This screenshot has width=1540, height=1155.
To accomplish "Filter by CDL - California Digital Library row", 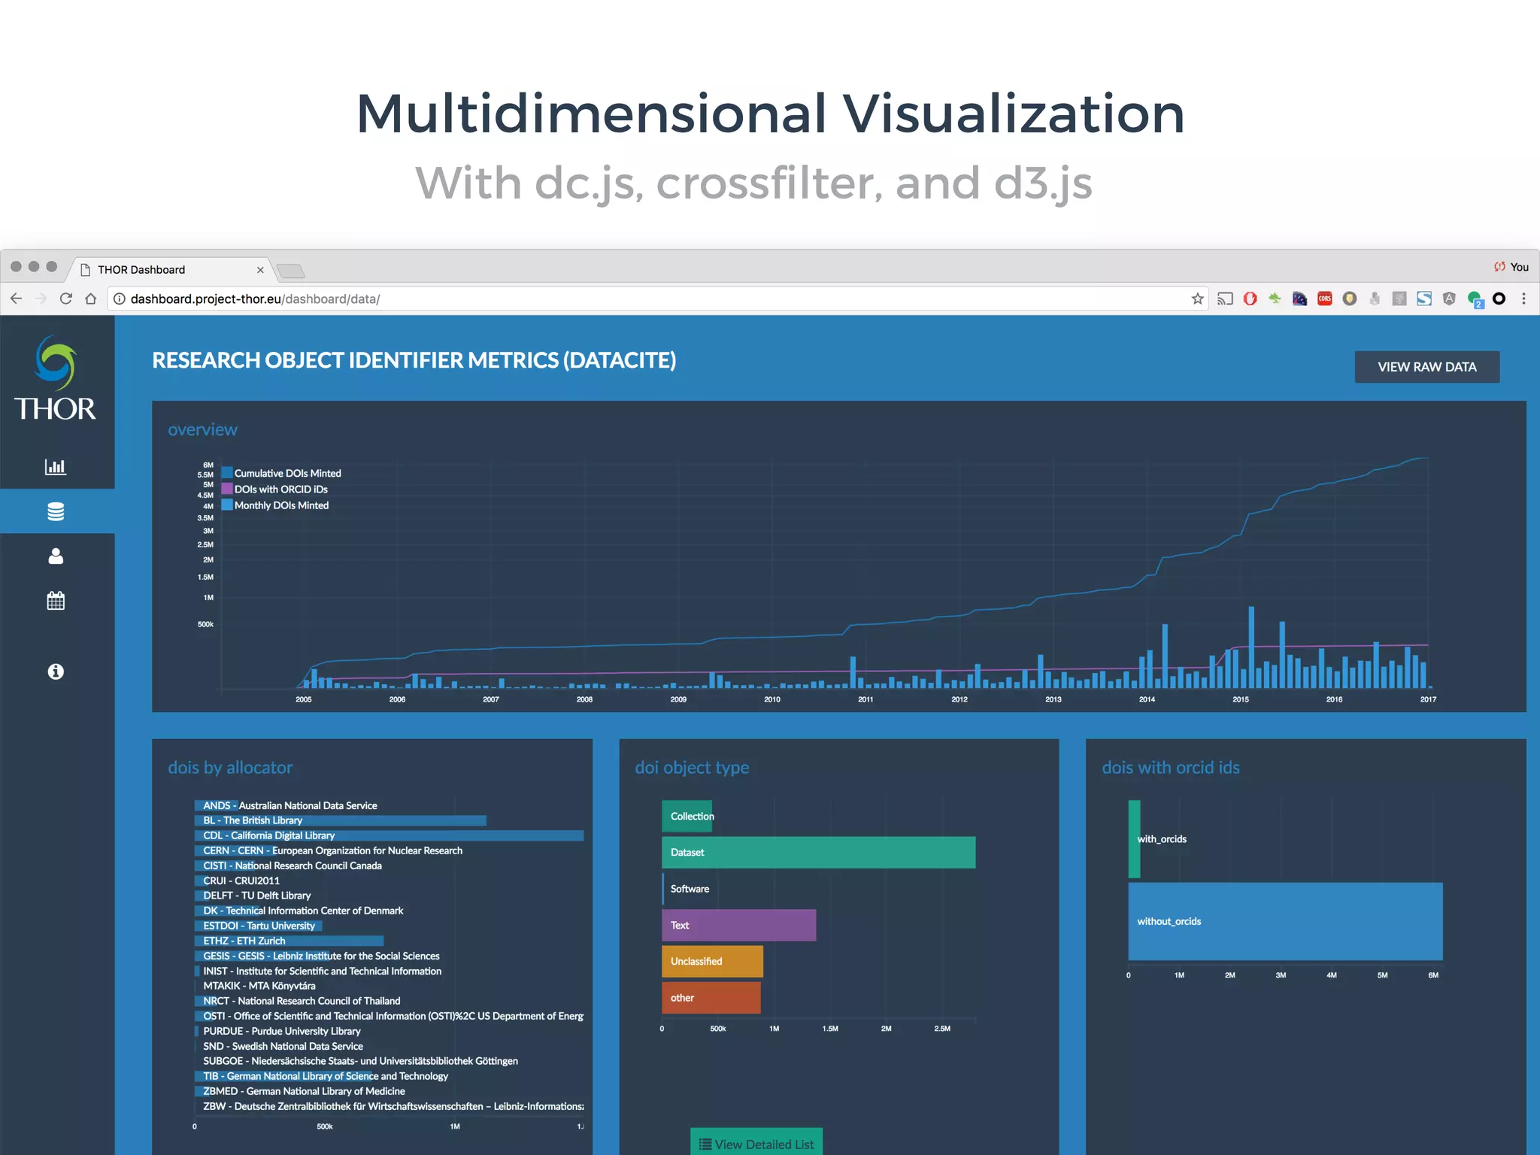I will tap(389, 835).
